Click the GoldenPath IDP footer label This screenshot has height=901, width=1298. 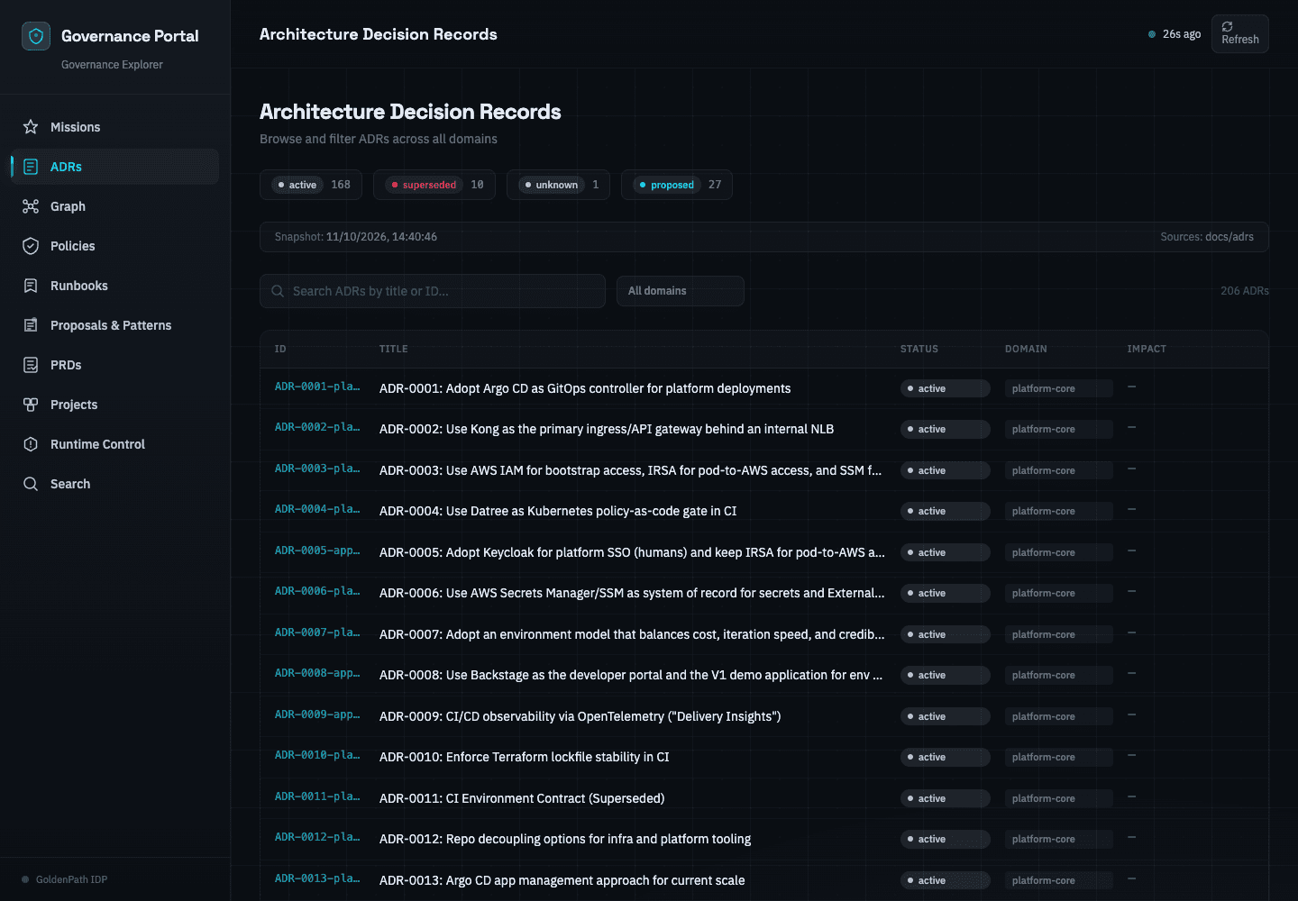(x=71, y=879)
